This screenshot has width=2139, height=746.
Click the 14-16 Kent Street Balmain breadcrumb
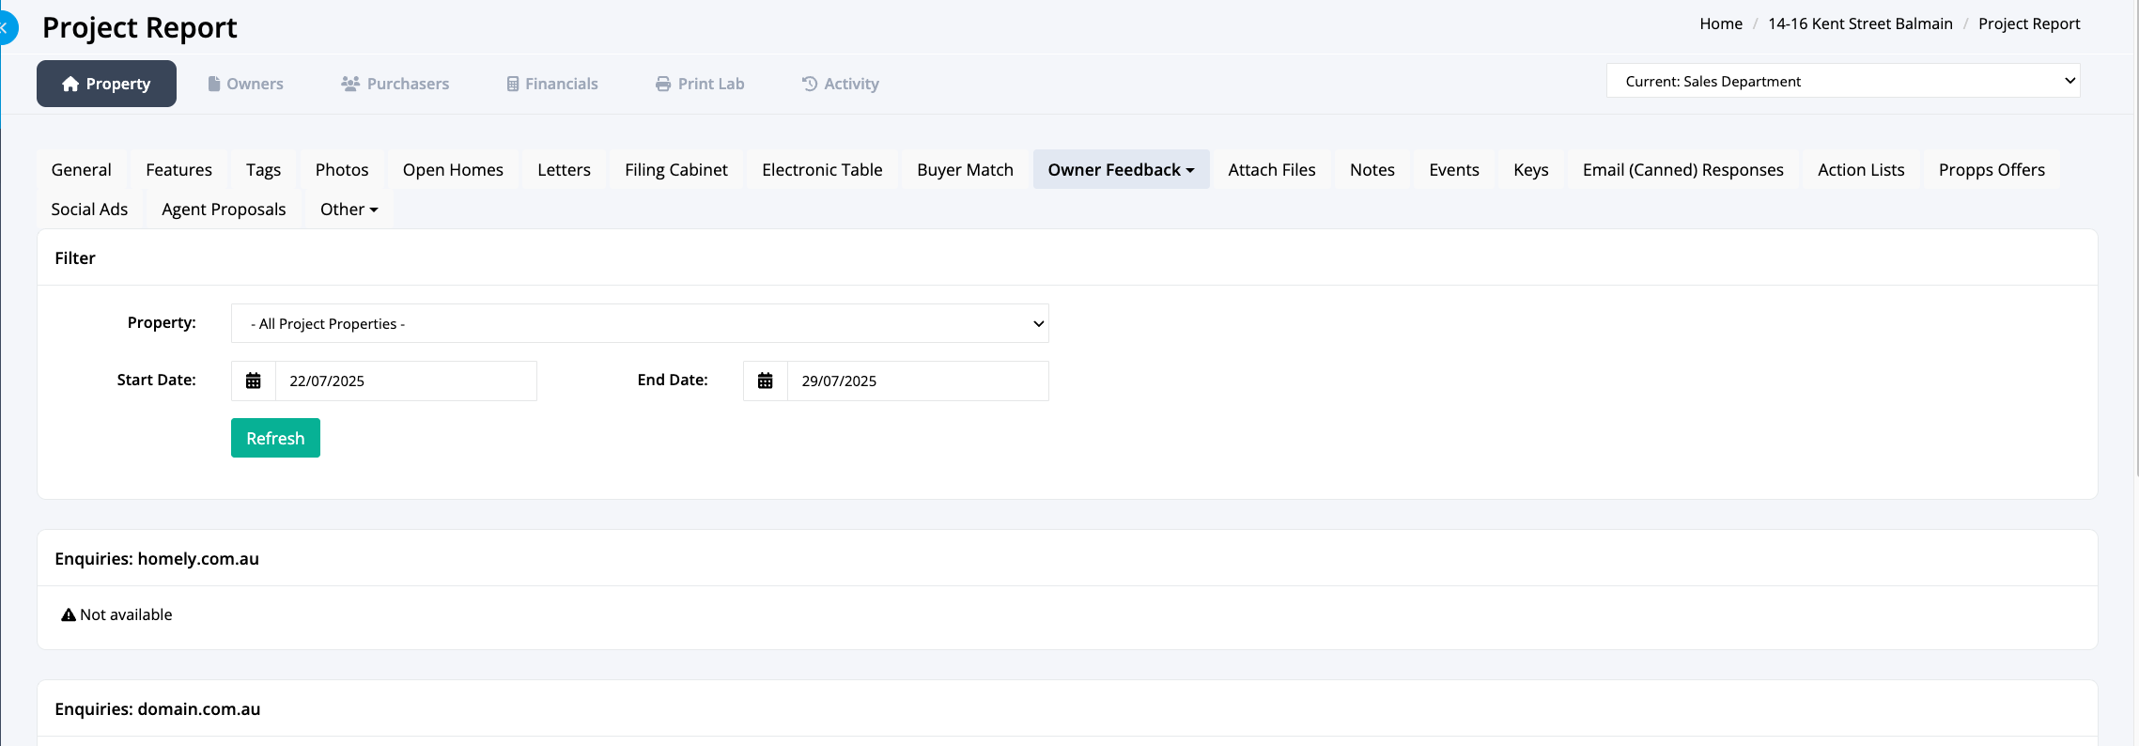1860,23
